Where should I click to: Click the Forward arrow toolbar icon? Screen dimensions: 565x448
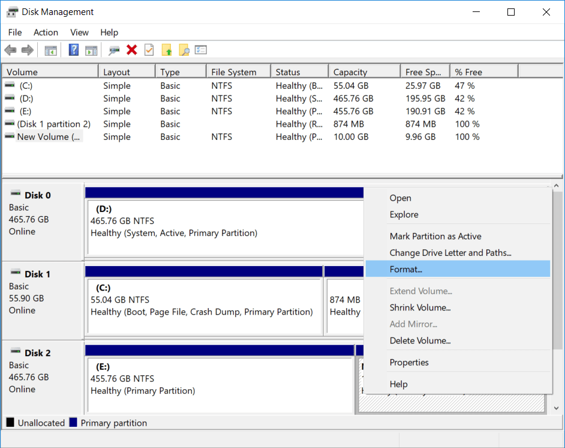[27, 50]
